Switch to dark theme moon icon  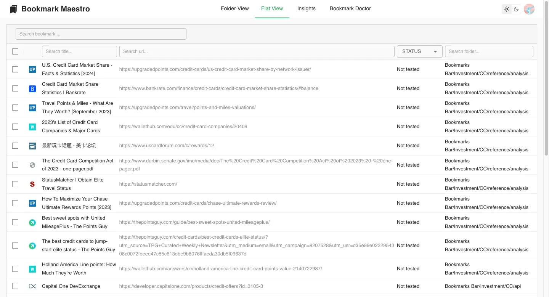click(516, 9)
